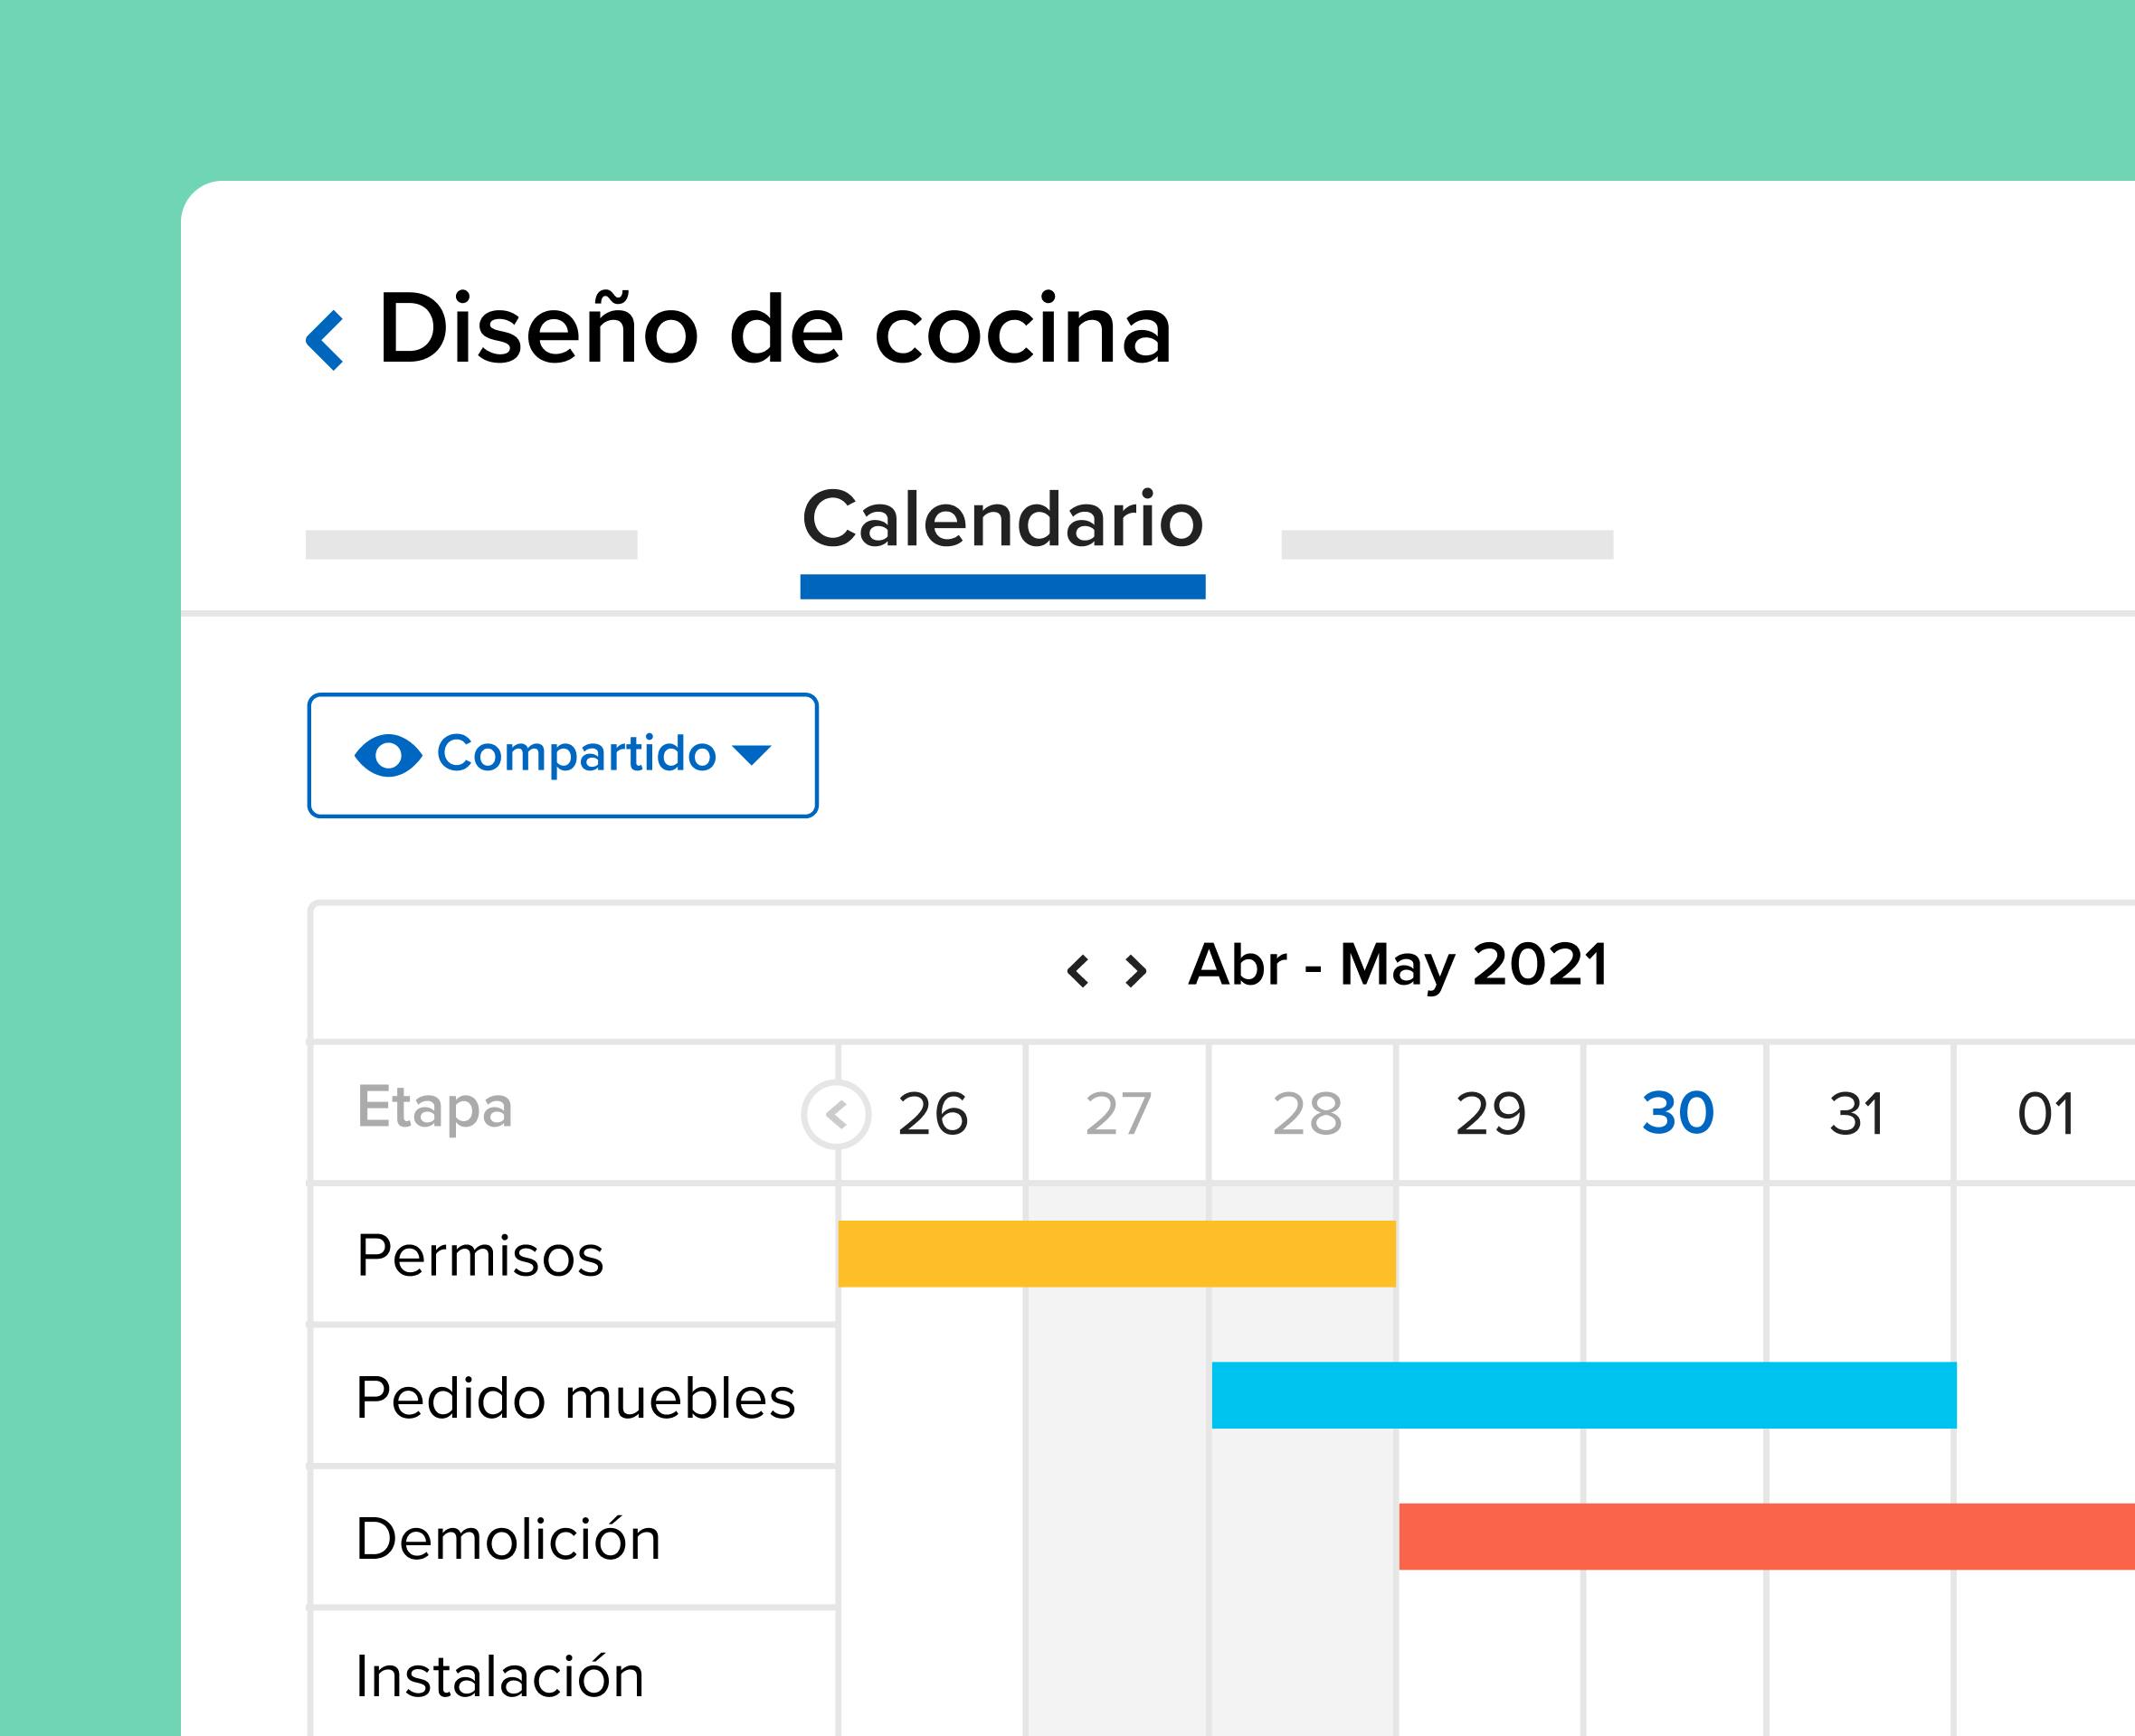Open the placeholder tab right of Calendario
Viewport: 2135px width, 1736px height.
[1447, 544]
